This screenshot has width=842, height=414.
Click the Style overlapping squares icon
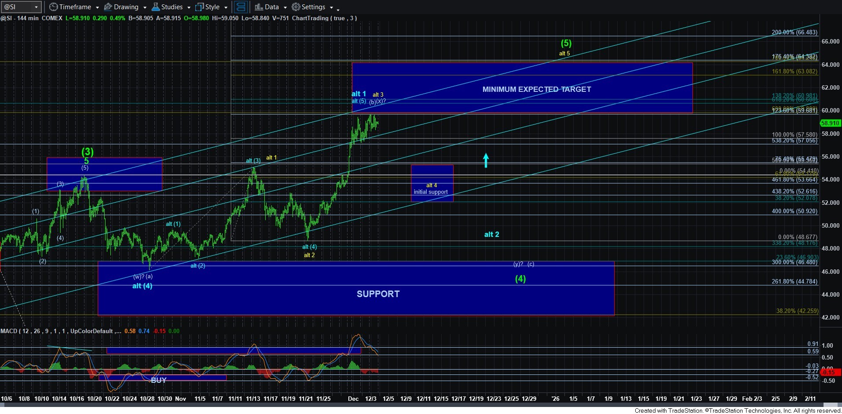click(199, 7)
